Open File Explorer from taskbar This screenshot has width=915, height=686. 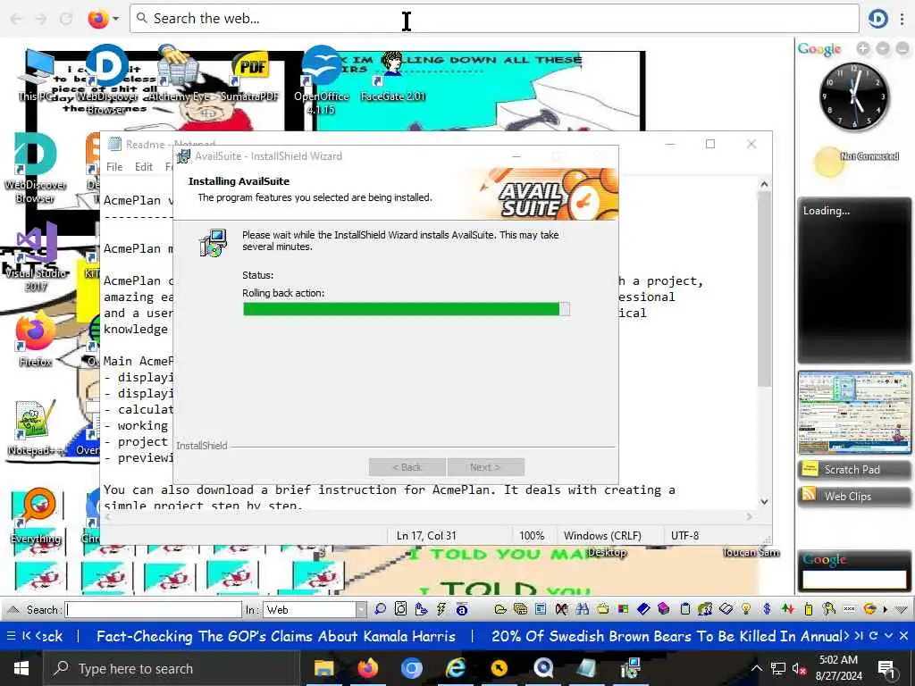click(x=323, y=668)
